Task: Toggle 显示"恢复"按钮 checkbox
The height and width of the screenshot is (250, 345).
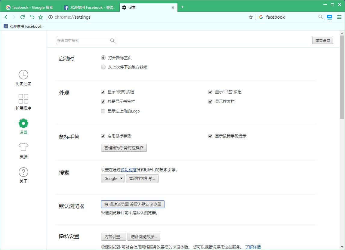Action: 103,92
